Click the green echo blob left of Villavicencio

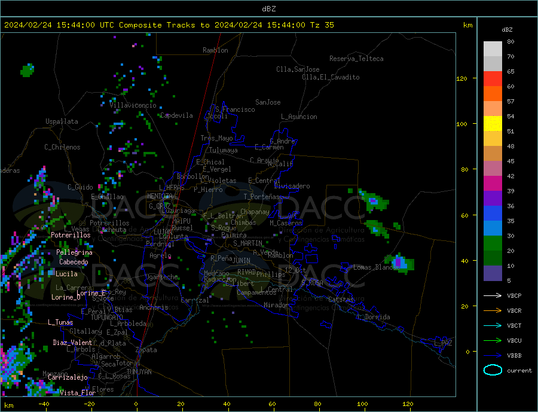tap(27, 71)
